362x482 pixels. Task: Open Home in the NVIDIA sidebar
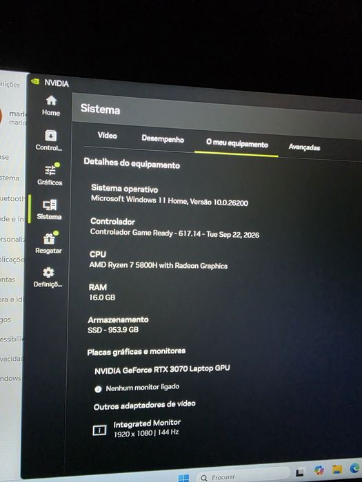[x=51, y=105]
